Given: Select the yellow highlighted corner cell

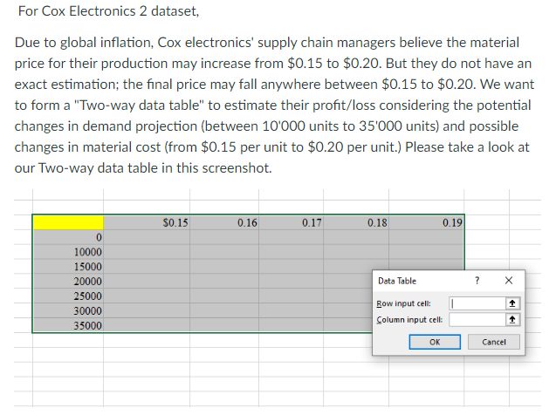Looking at the screenshot, I should (69, 222).
